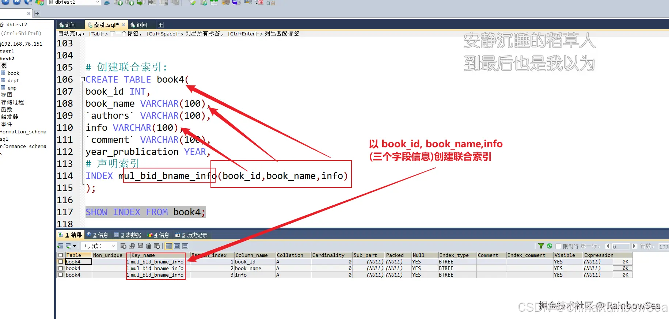The image size is (669, 319).
Task: Click the delete row trash icon
Action: pos(149,246)
